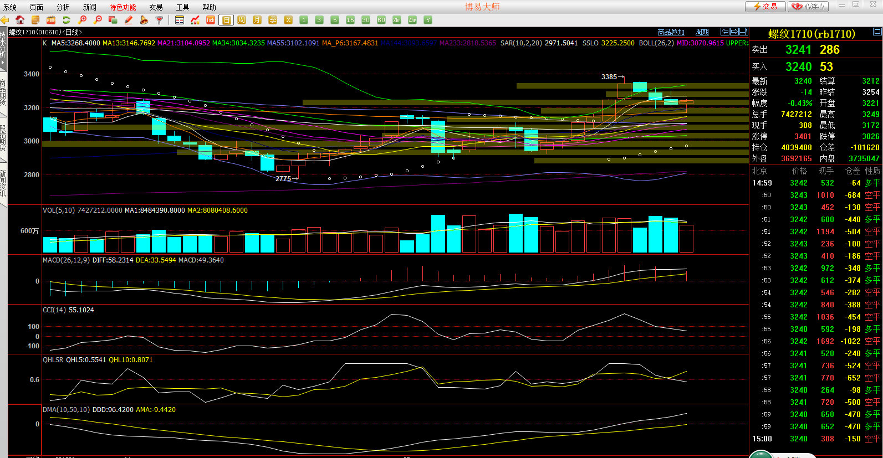Maximize the quote panel beside 螺纹1710(rb1710) title

click(877, 32)
